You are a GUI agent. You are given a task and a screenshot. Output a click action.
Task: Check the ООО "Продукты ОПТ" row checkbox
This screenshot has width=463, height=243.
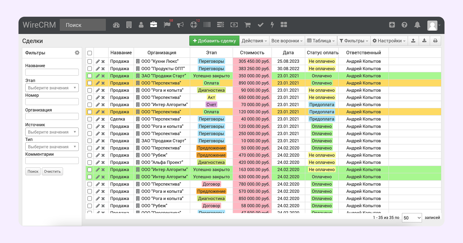(x=89, y=69)
